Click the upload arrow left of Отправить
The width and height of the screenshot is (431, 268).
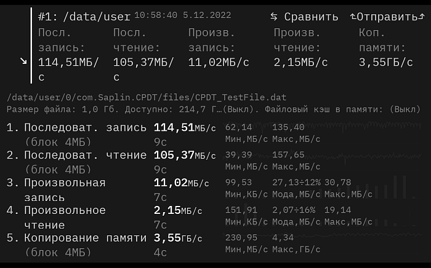click(353, 17)
